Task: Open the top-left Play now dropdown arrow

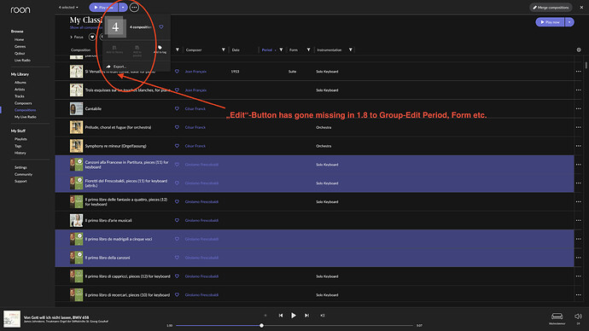Action: pos(123,7)
